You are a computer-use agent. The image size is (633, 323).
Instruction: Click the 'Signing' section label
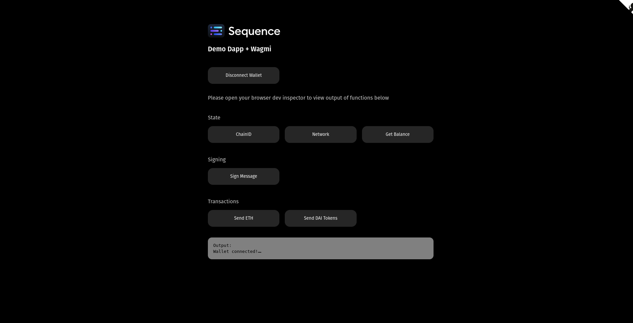pos(217,160)
